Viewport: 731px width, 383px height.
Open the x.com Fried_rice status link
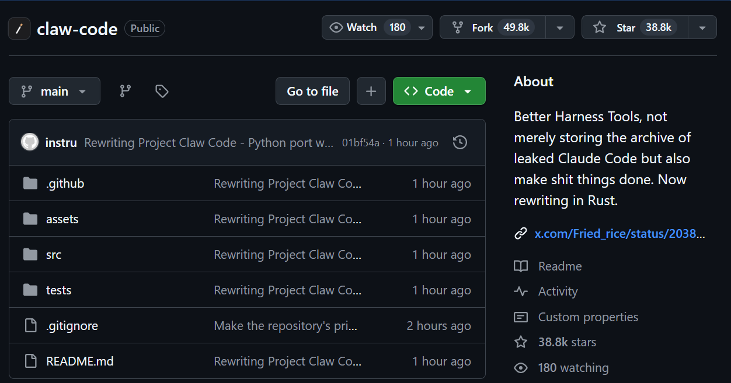click(619, 234)
